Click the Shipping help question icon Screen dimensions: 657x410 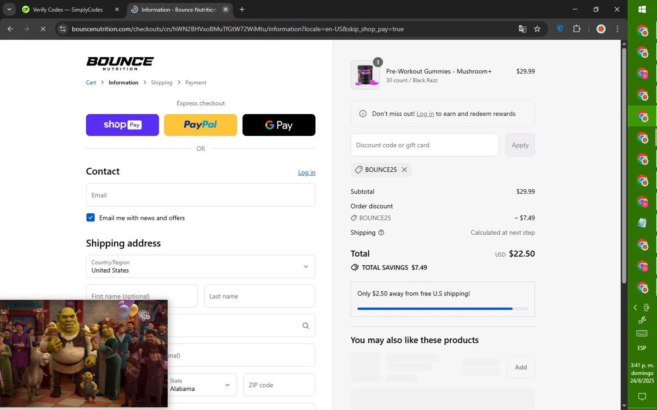[381, 233]
